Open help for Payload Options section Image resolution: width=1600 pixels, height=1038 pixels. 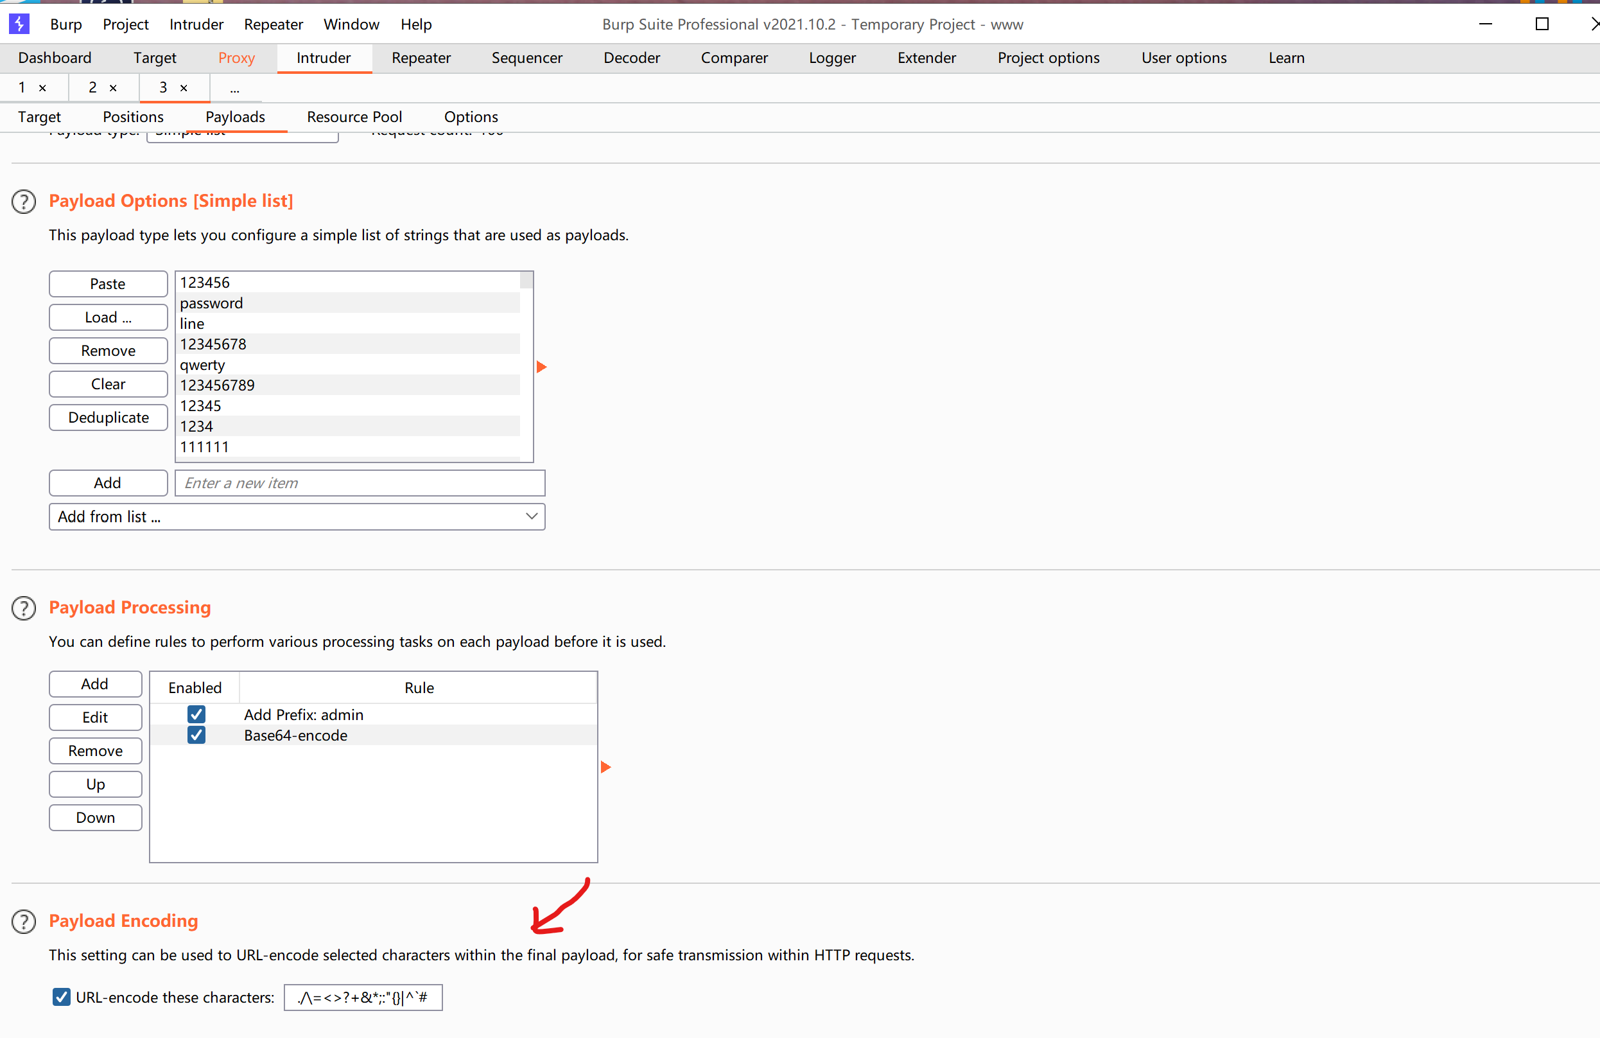[x=24, y=201]
